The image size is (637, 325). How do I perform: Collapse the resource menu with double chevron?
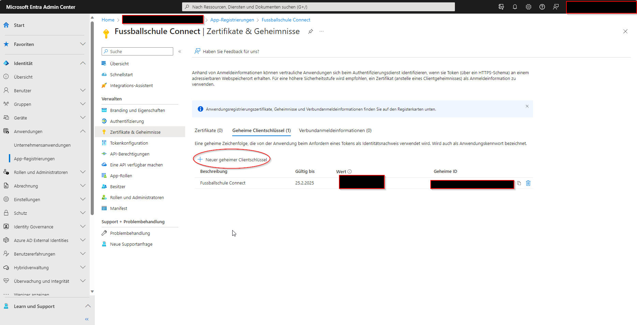click(180, 51)
